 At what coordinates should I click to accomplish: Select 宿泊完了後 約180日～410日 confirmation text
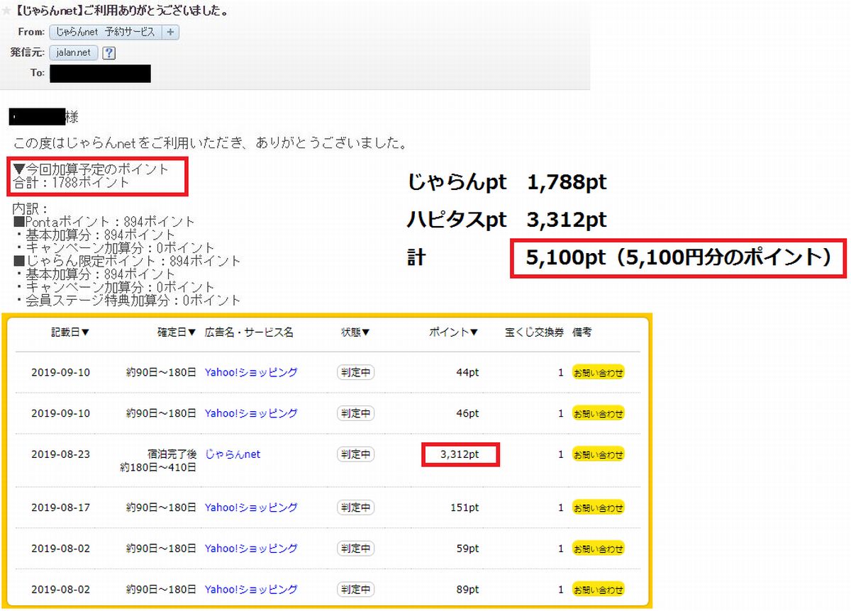point(158,460)
